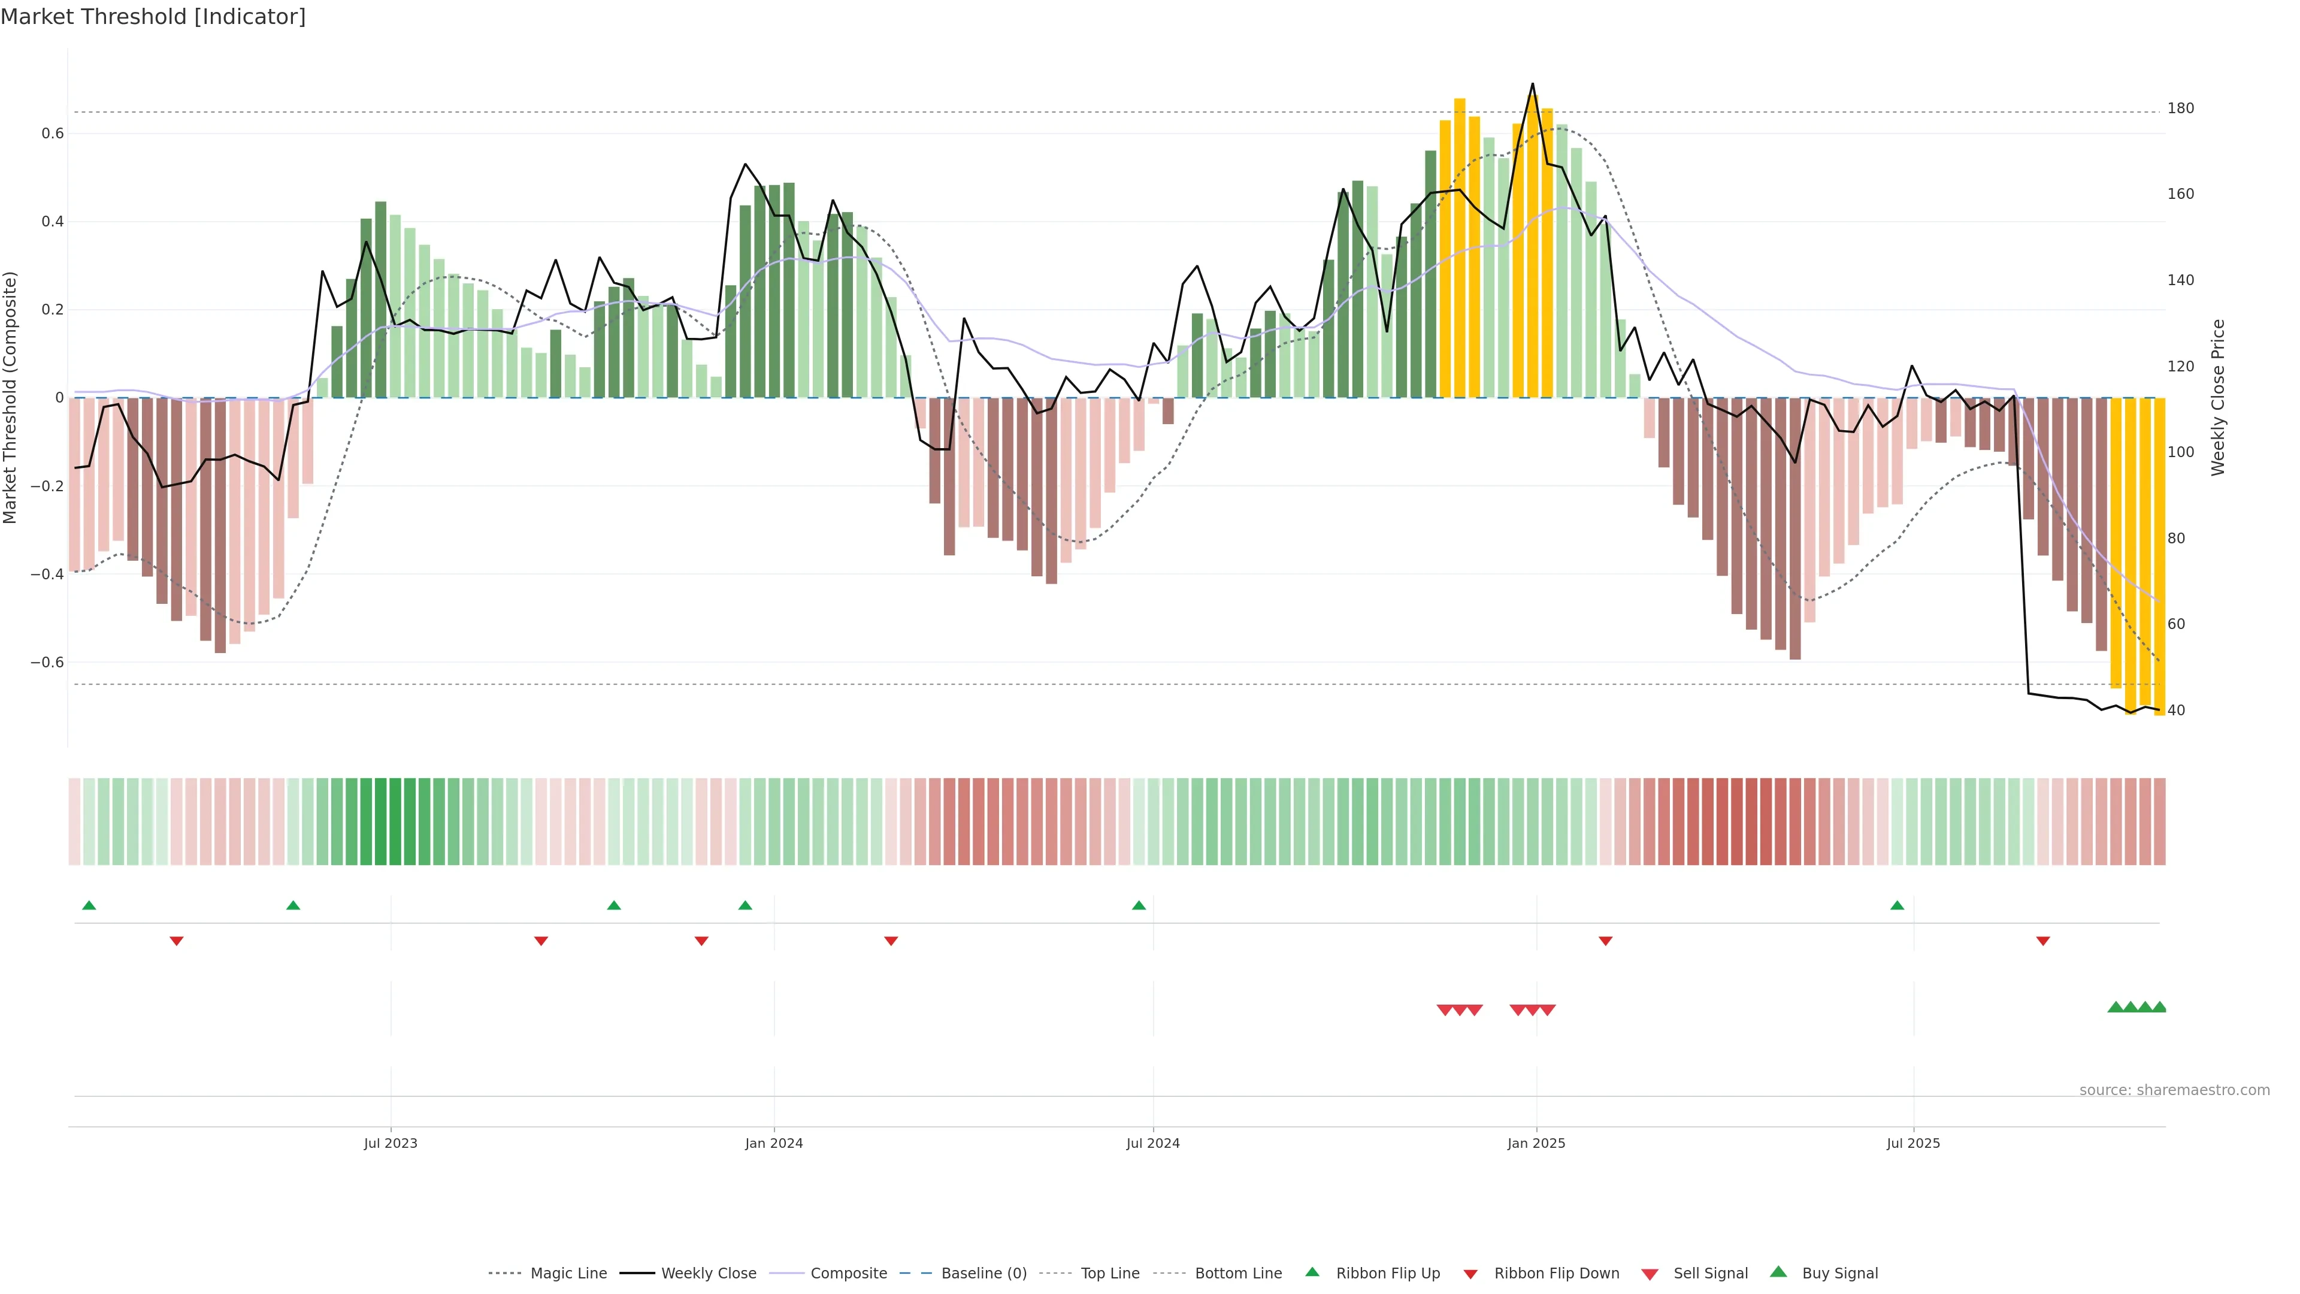Click the Market Threshold [Indicator] title
Viewport: 2300px width, 1294px height.
[153, 17]
